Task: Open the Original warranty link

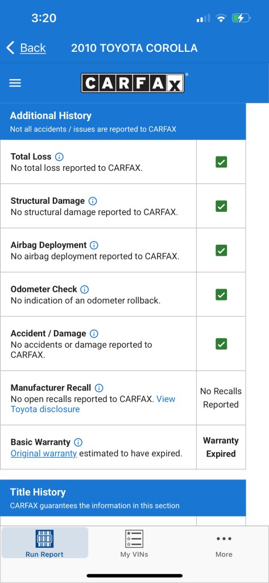Action: tap(44, 453)
